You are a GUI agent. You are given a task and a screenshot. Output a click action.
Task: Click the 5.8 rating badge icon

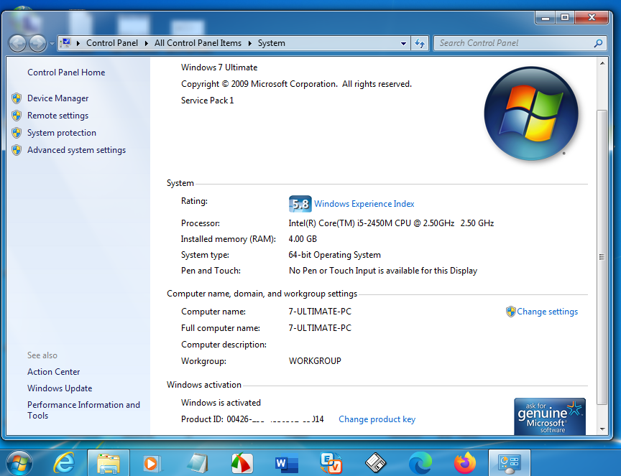point(300,204)
